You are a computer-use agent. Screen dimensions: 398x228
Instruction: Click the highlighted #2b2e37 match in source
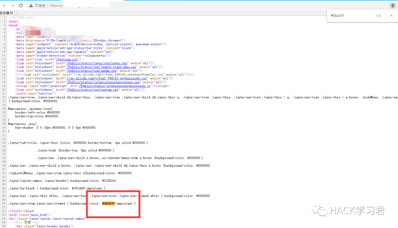(108, 203)
